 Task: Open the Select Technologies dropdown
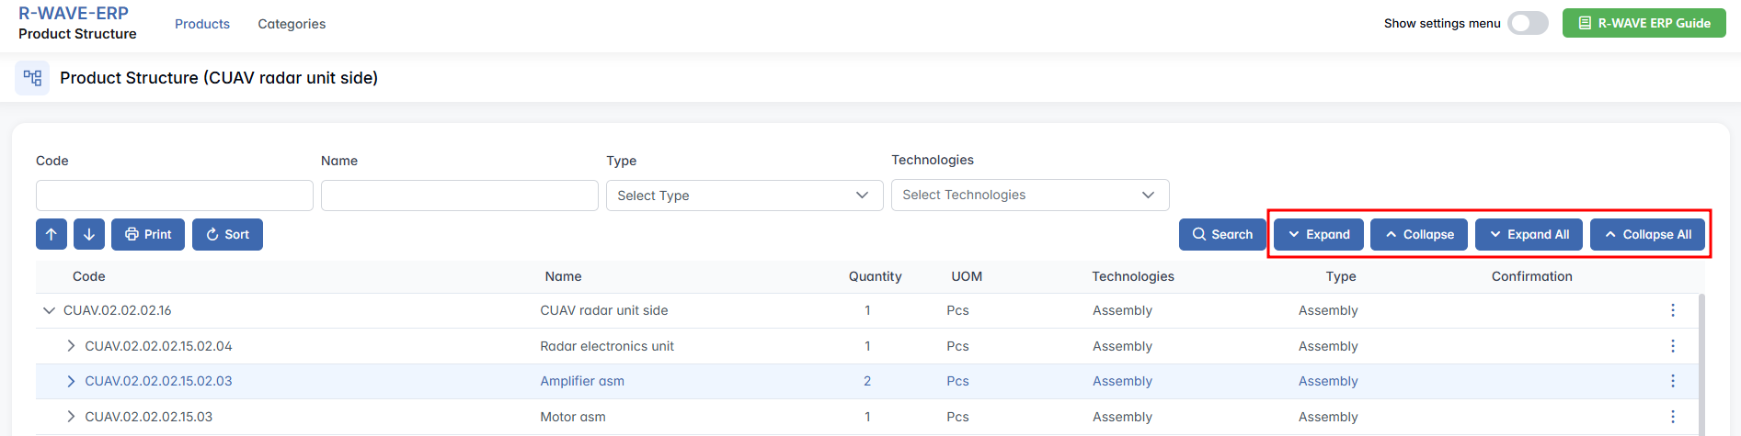tap(1029, 195)
